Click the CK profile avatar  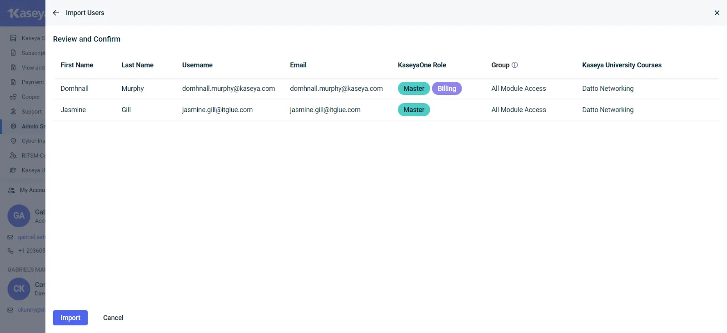click(x=19, y=289)
